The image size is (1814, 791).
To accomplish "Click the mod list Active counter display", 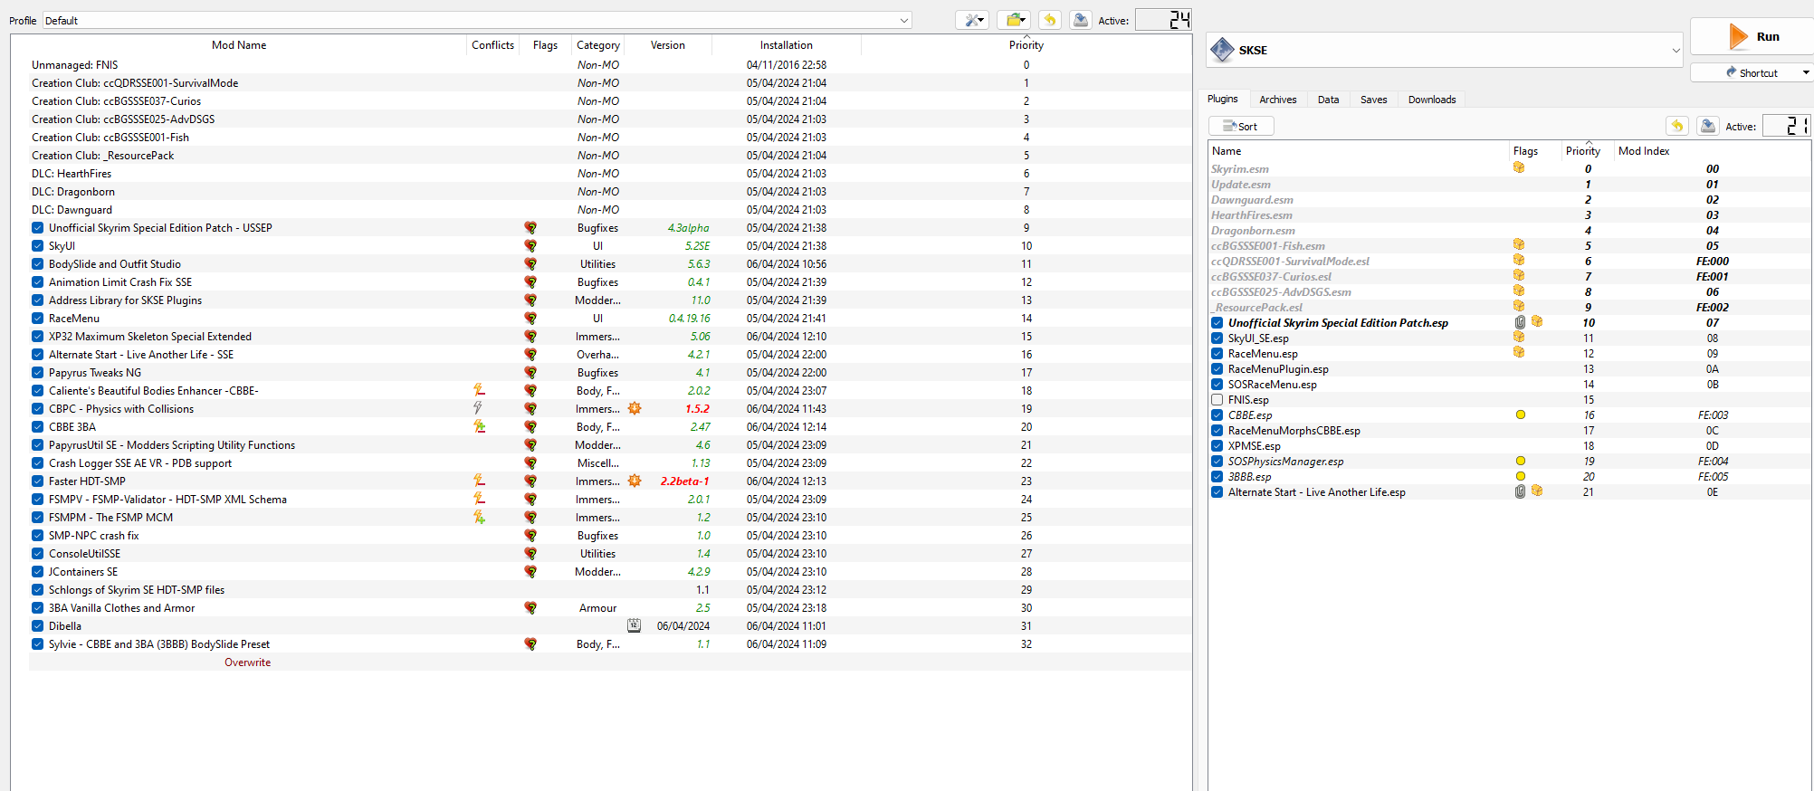I will (x=1163, y=20).
